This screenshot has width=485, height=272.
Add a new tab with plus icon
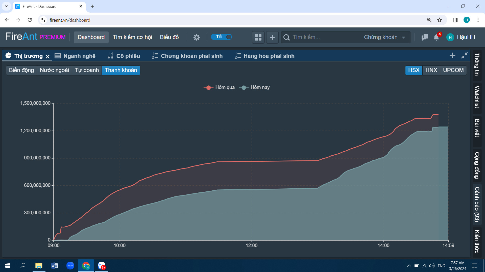(452, 55)
